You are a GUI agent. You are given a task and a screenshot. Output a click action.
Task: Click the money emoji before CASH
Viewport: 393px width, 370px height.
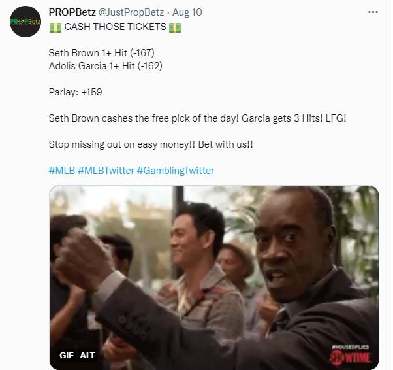pos(55,27)
